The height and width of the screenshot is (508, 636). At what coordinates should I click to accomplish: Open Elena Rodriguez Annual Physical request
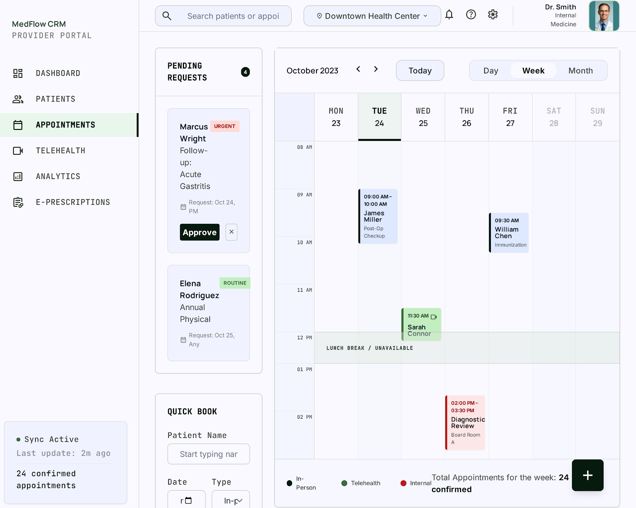coord(209,313)
